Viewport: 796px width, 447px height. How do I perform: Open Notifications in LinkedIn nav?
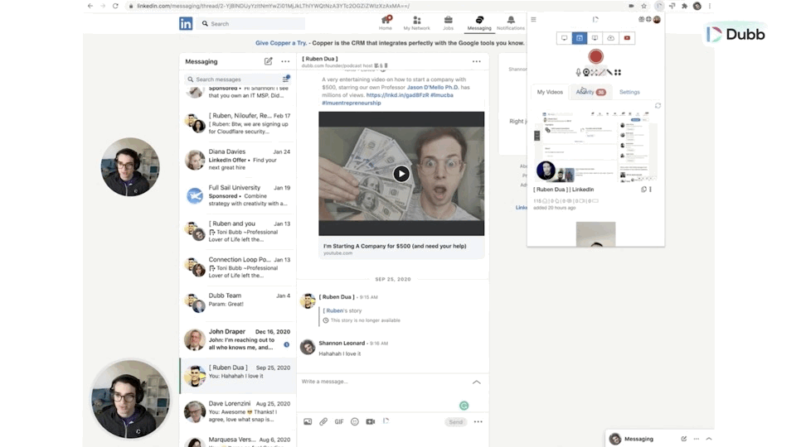(511, 23)
